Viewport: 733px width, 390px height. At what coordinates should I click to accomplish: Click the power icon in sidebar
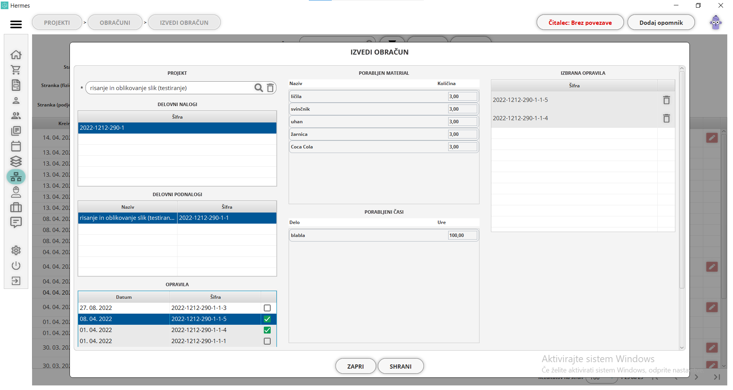coord(16,266)
